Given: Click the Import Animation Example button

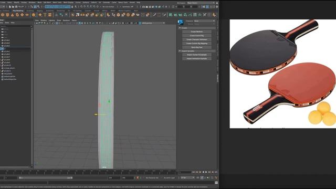Looking at the screenshot, I should 197,58.
